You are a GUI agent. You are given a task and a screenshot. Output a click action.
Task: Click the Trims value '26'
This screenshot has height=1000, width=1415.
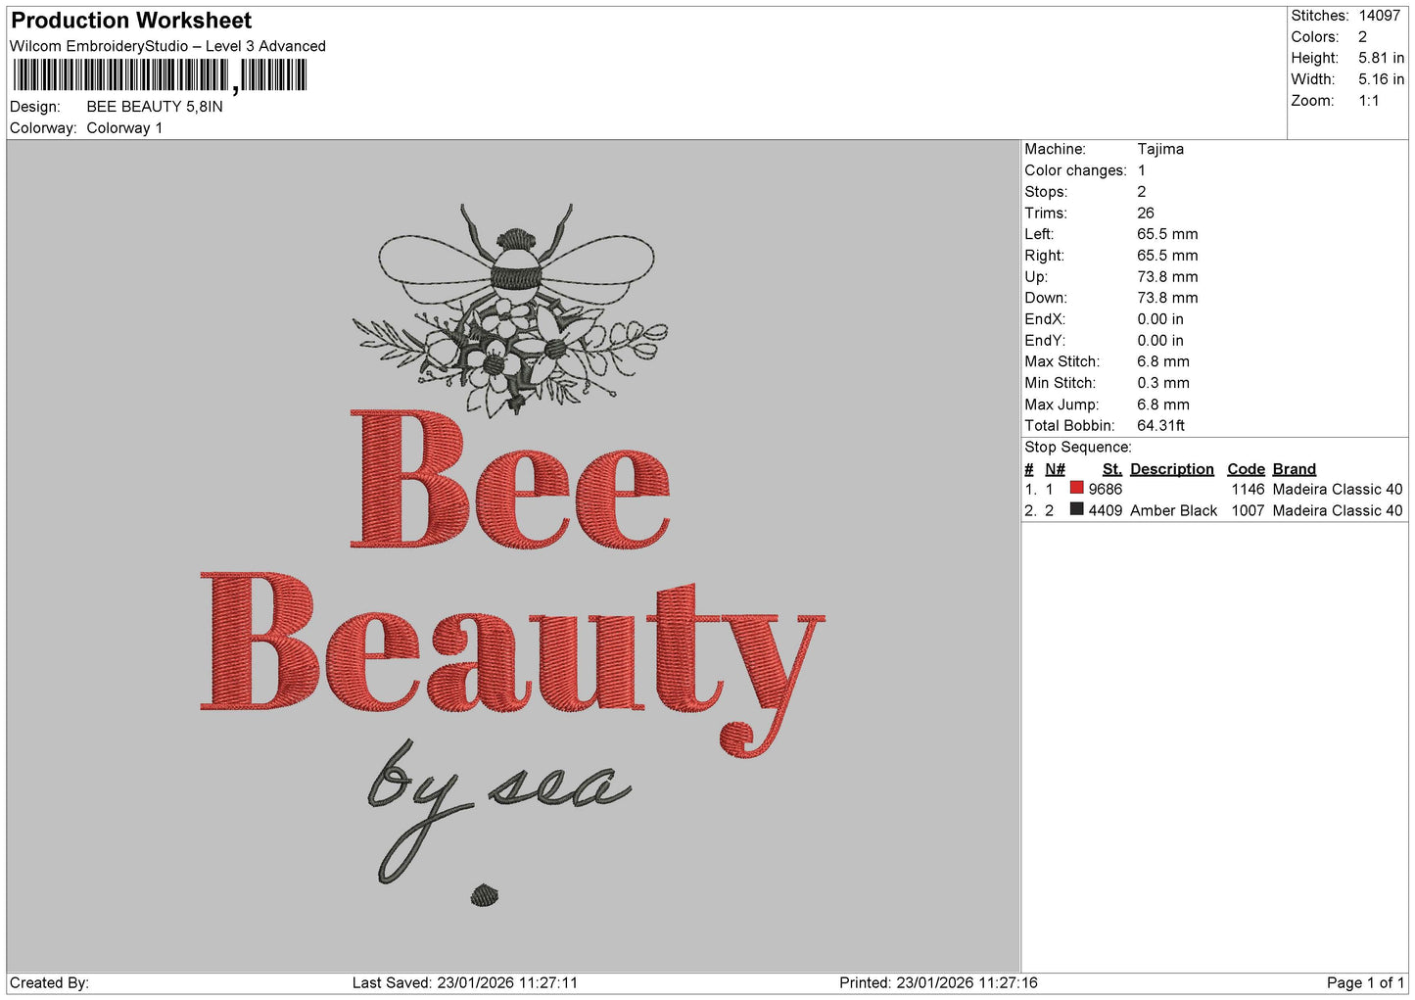point(1146,213)
